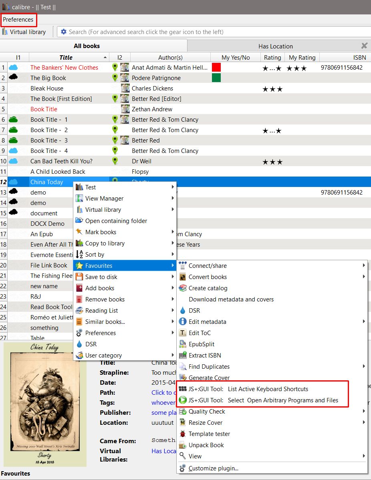Screen dimensions: 371x480
Task: Click the View magnifier icon
Action: click(183, 456)
